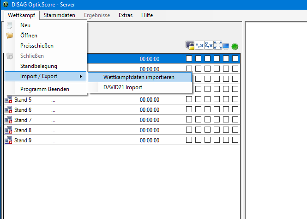Click the lock screen monitor icon
The height and width of the screenshot is (219, 307).
click(190, 45)
